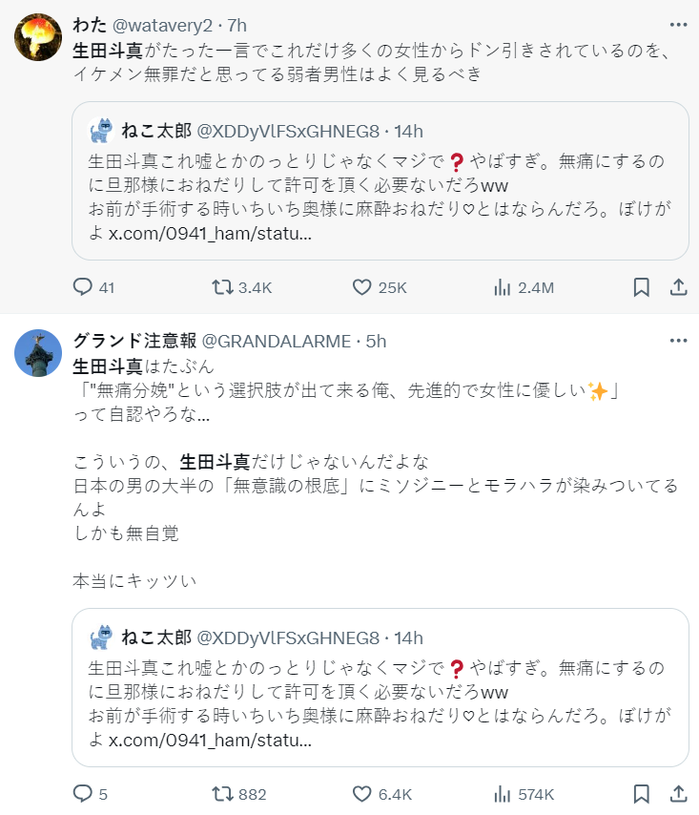View analytics of the わた post (2.4M views)
The height and width of the screenshot is (815, 699).
pos(502,287)
